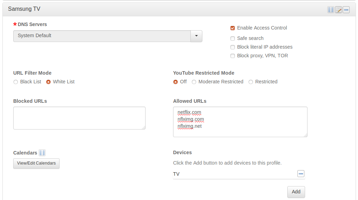
Task: Click the pause icon in the Samsung TV header
Action: [330, 10]
